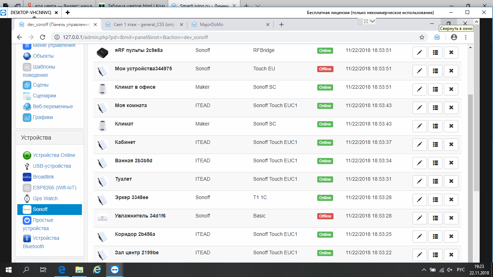Image resolution: width=493 pixels, height=277 pixels.
Task: Open Windows taskbar search
Action: 26,270
